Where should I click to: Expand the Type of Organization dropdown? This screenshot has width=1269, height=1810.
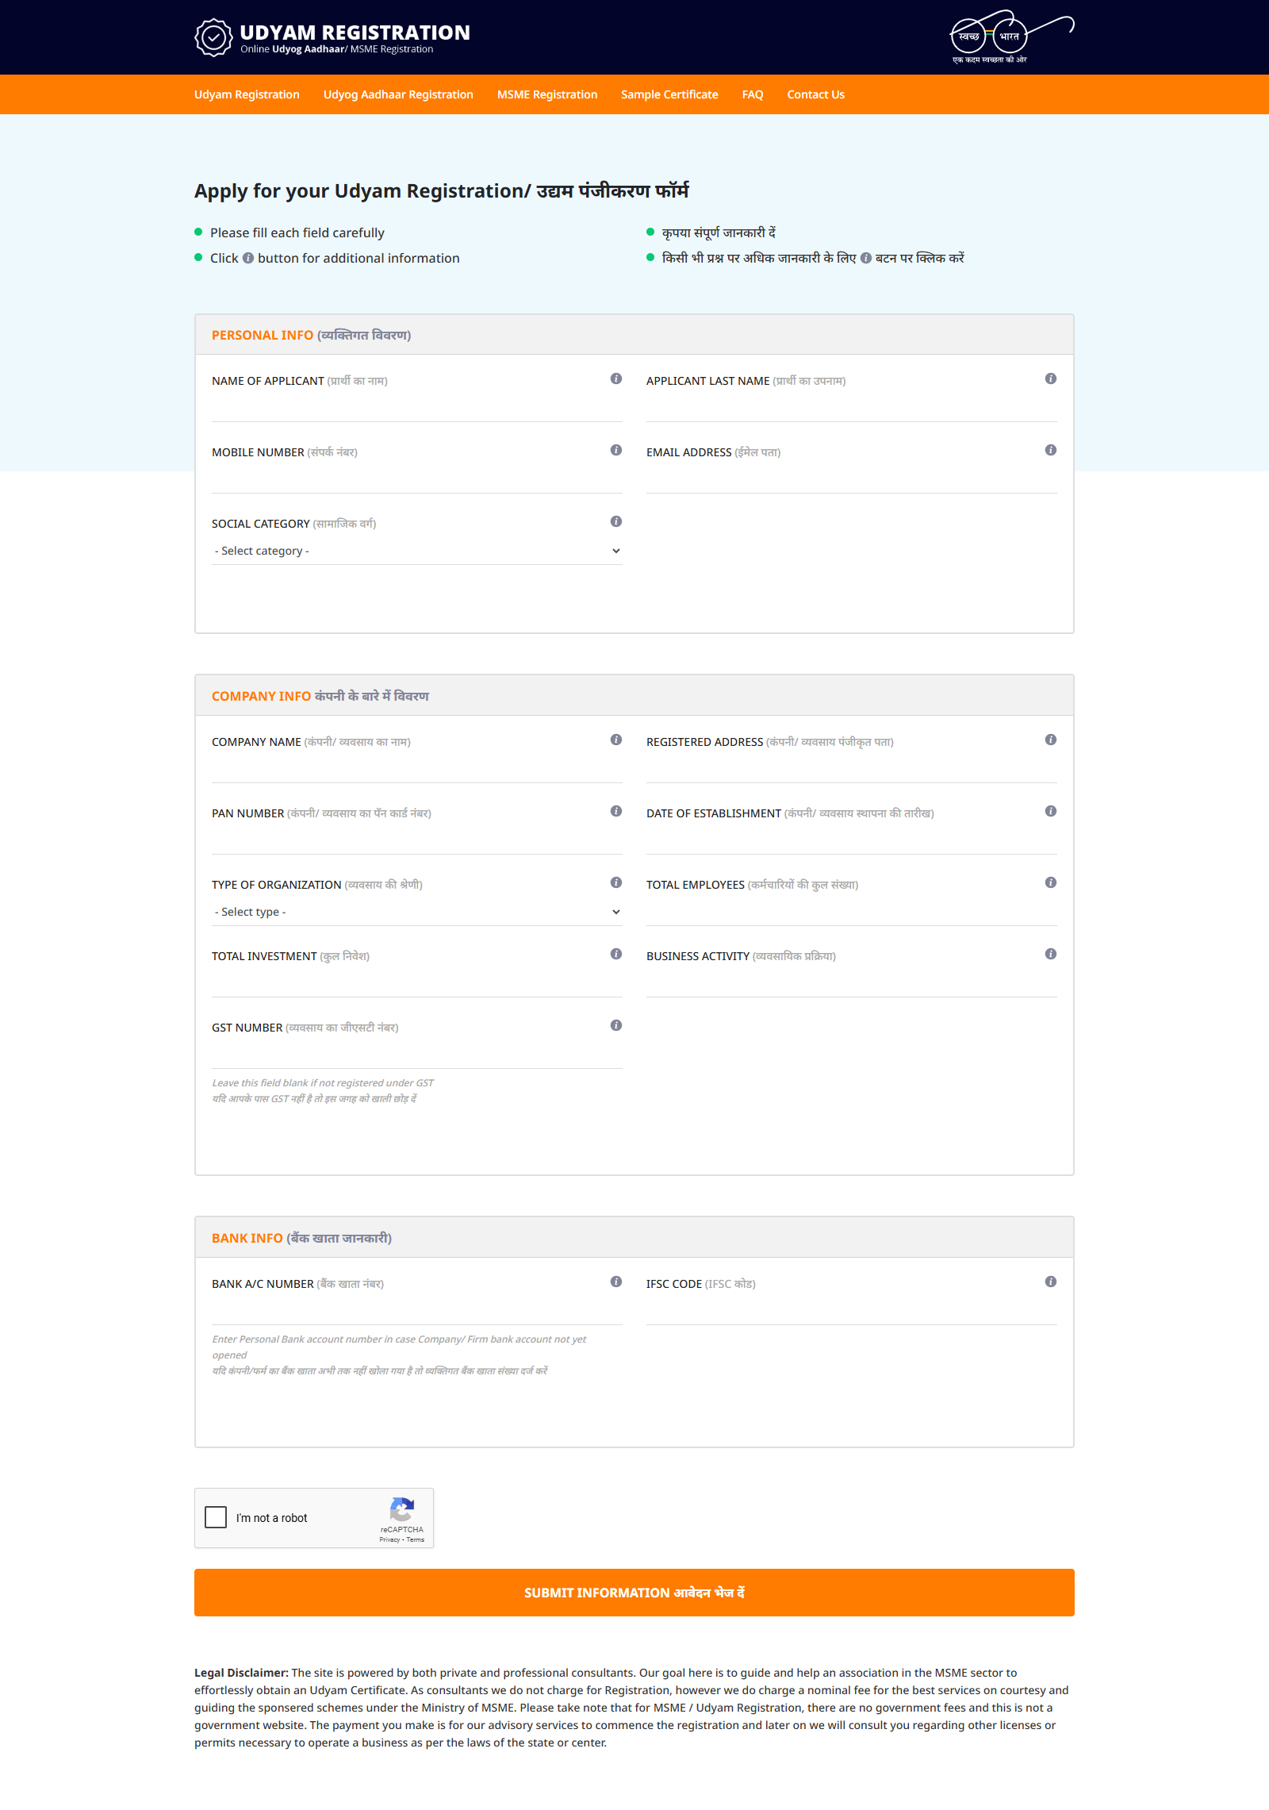pyautogui.click(x=417, y=912)
